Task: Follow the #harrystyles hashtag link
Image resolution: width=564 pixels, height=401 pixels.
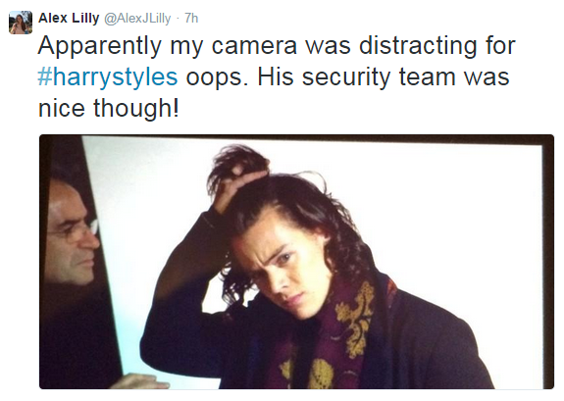Action: tap(108, 77)
